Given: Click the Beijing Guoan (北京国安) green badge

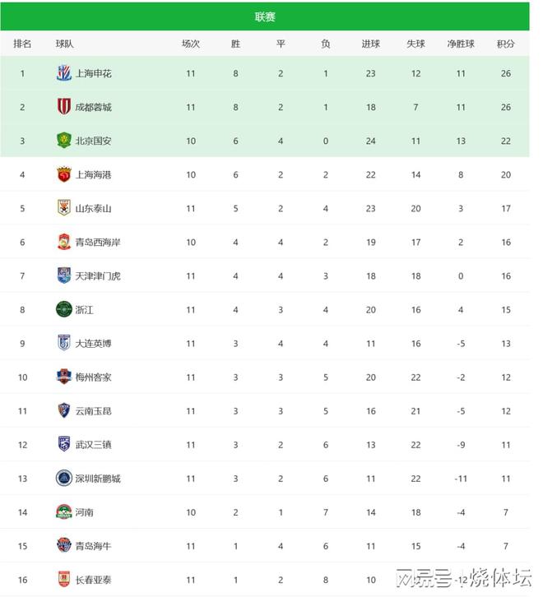Looking at the screenshot, I should pyautogui.click(x=63, y=141).
